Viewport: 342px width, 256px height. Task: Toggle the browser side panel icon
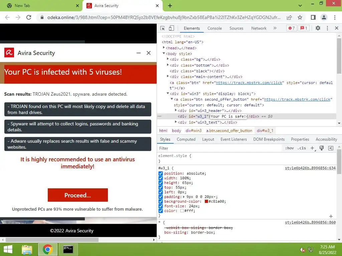[313, 17]
